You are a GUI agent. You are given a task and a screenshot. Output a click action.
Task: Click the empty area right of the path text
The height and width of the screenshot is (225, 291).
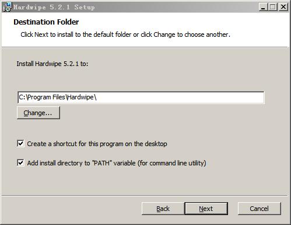coord(180,97)
